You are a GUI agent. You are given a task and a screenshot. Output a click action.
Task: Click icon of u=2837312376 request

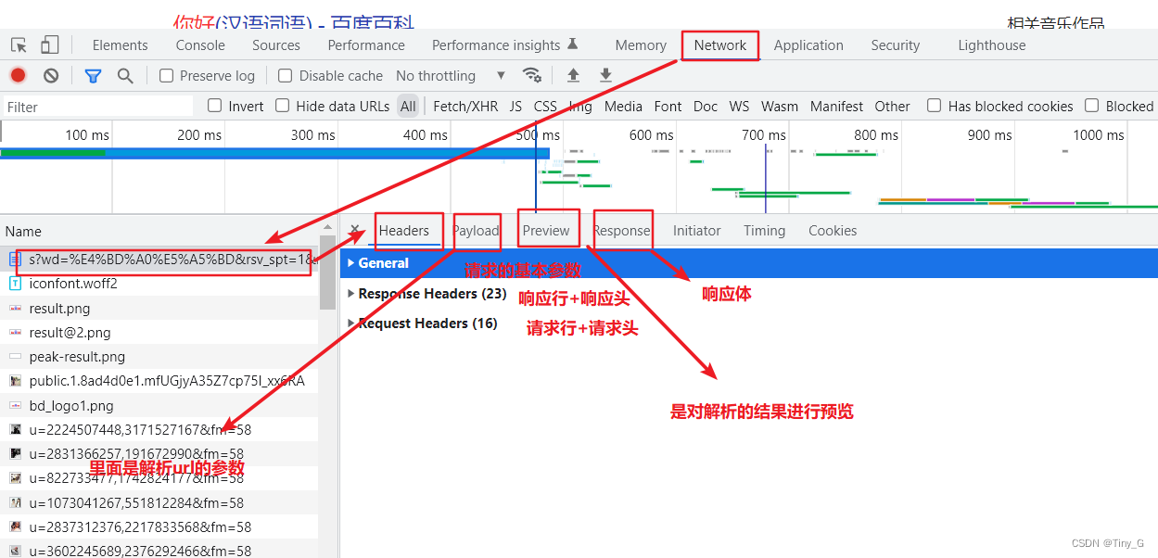[x=15, y=526]
